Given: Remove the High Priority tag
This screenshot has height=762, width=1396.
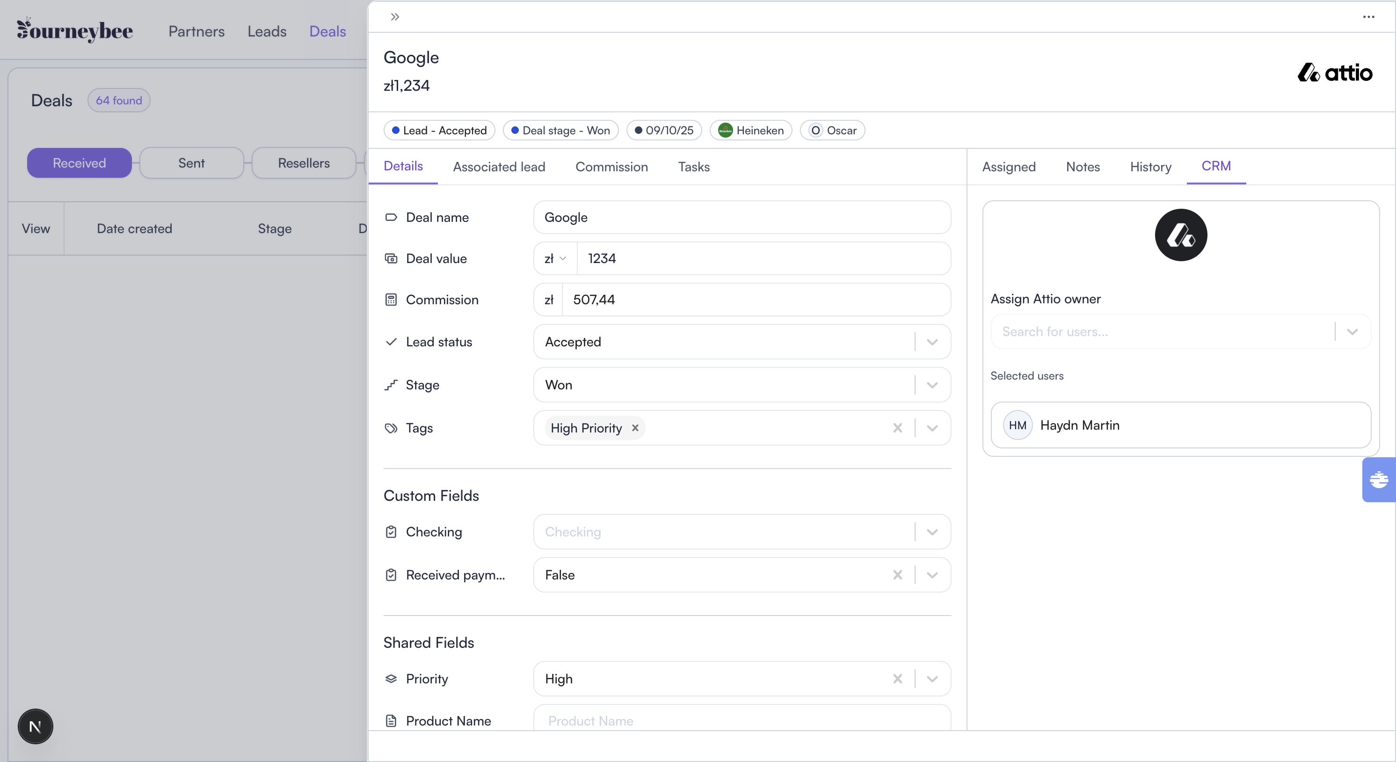Looking at the screenshot, I should pyautogui.click(x=635, y=428).
